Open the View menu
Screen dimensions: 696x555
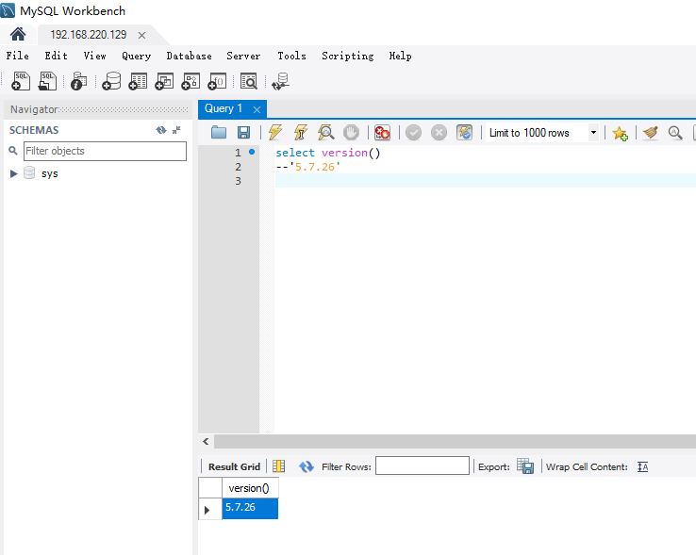[95, 56]
